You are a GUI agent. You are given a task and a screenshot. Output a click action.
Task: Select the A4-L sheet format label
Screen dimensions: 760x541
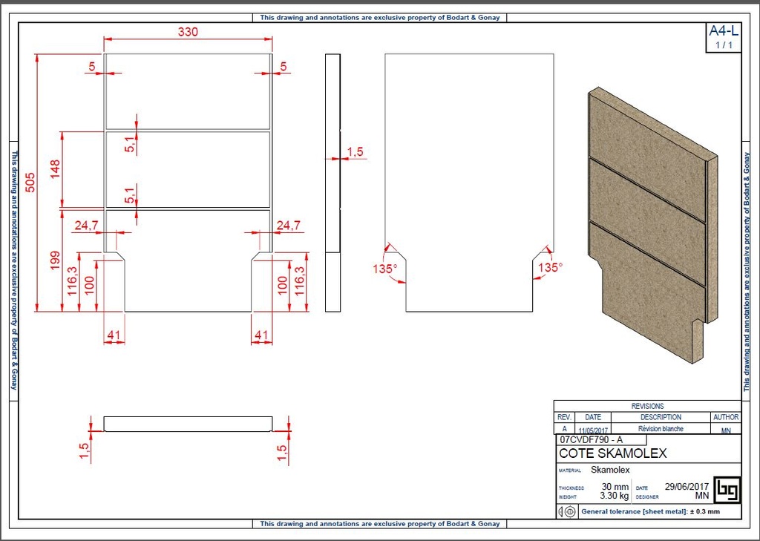(x=723, y=31)
